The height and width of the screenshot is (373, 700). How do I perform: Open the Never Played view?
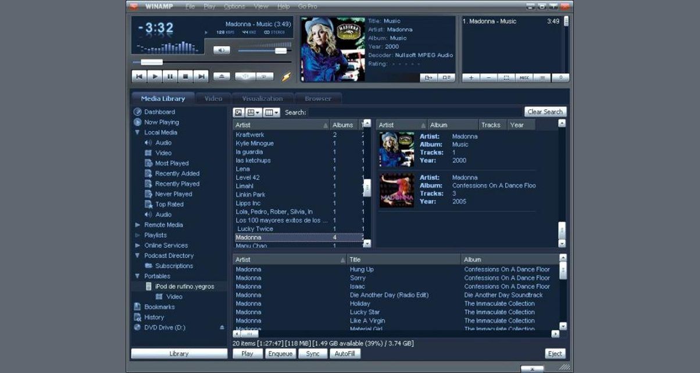(x=173, y=194)
